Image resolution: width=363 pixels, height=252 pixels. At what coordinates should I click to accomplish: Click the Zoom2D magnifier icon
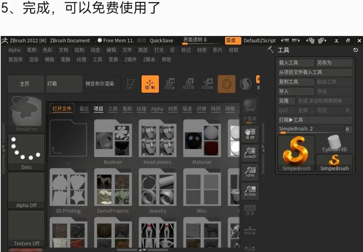(250, 153)
